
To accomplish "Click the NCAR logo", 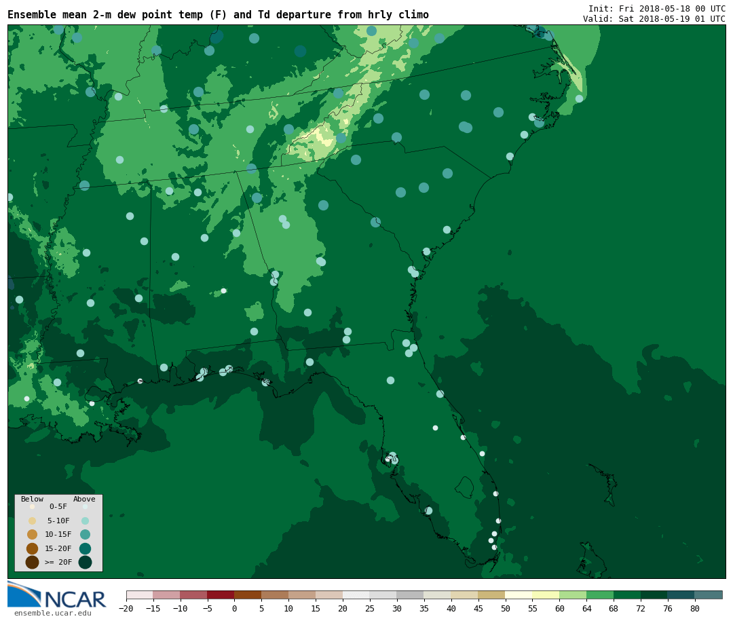I will click(56, 595).
